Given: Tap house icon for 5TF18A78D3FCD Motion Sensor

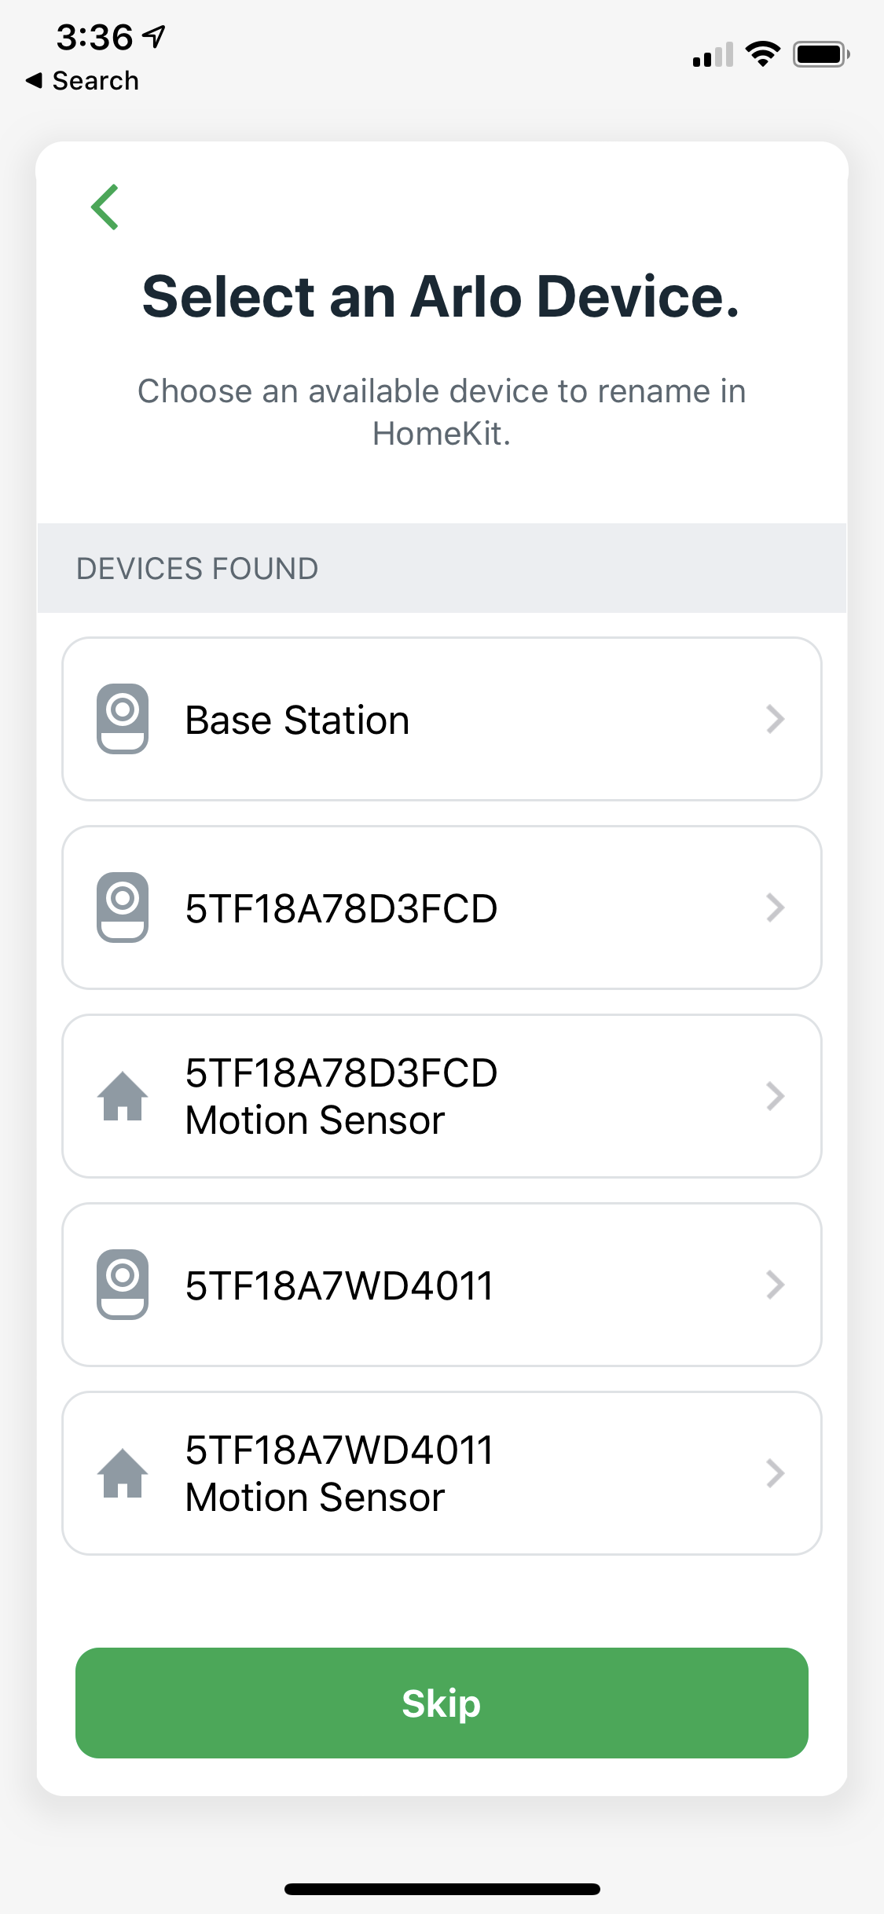Looking at the screenshot, I should click(123, 1096).
